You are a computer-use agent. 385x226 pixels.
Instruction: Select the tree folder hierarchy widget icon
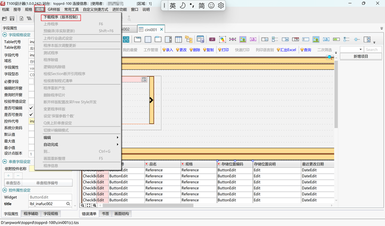(189, 39)
